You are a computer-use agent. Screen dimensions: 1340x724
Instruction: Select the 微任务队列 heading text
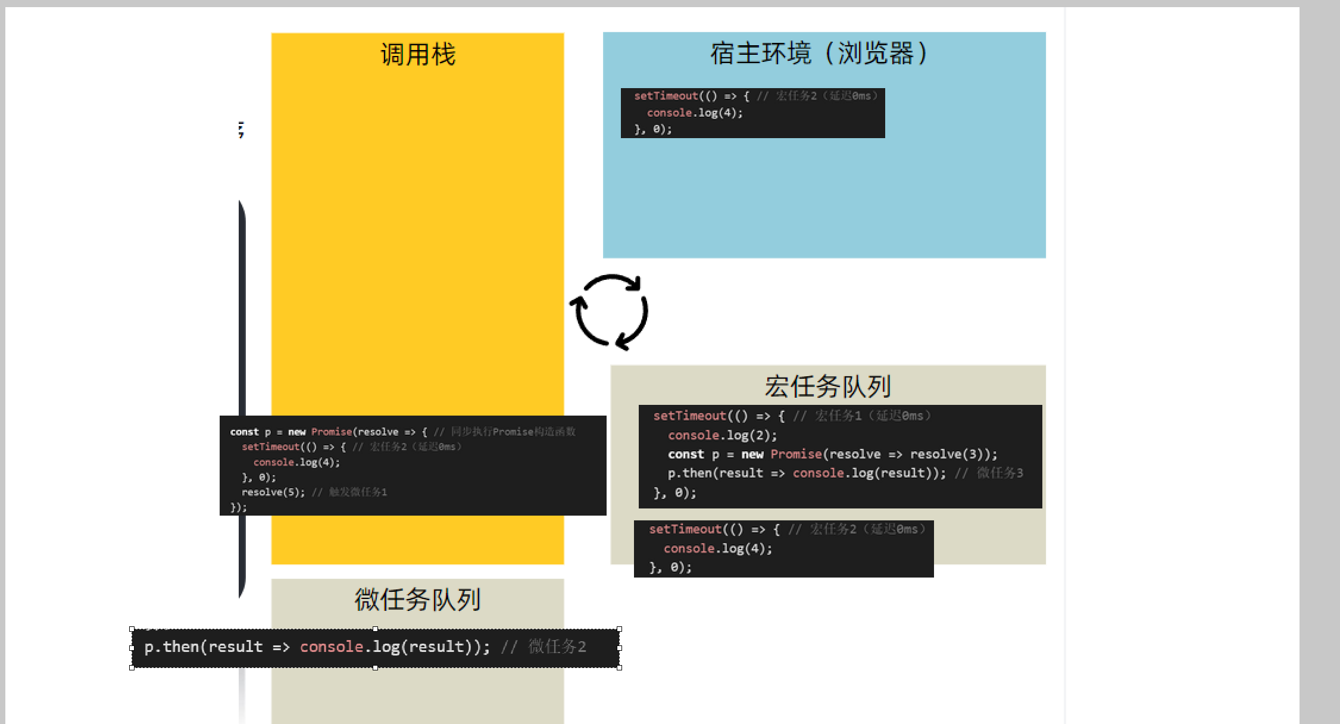click(x=417, y=600)
